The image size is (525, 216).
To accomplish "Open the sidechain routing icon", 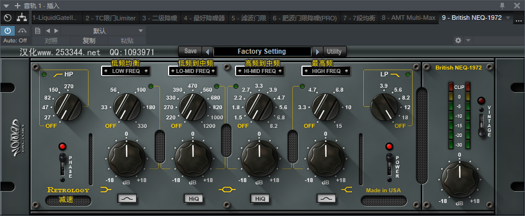I will 23,31.
